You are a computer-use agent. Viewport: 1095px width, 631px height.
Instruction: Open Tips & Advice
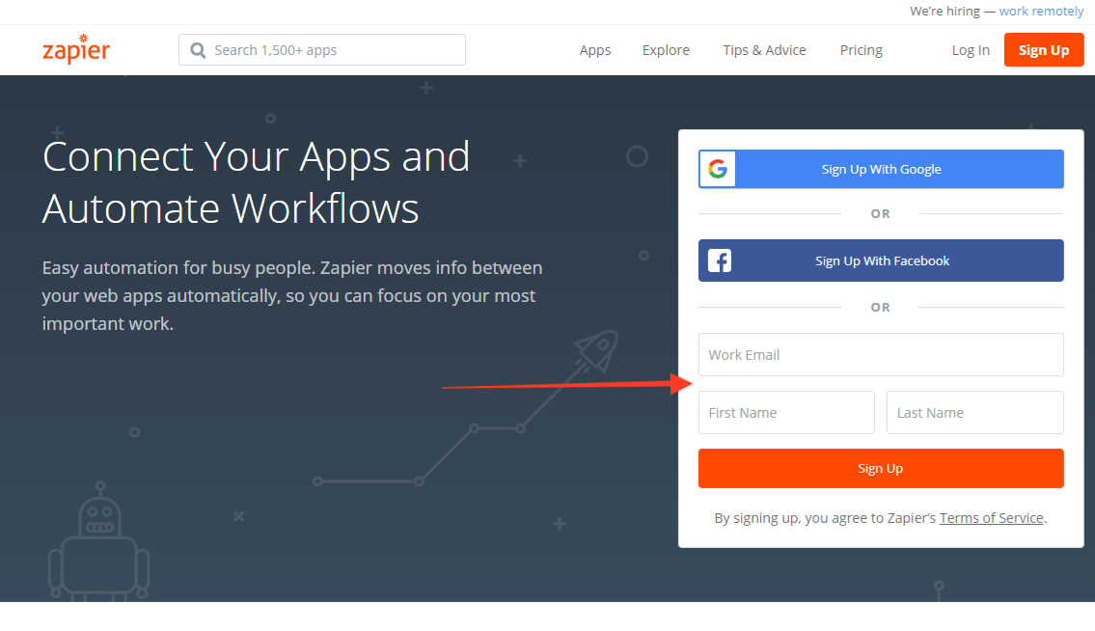click(x=764, y=49)
